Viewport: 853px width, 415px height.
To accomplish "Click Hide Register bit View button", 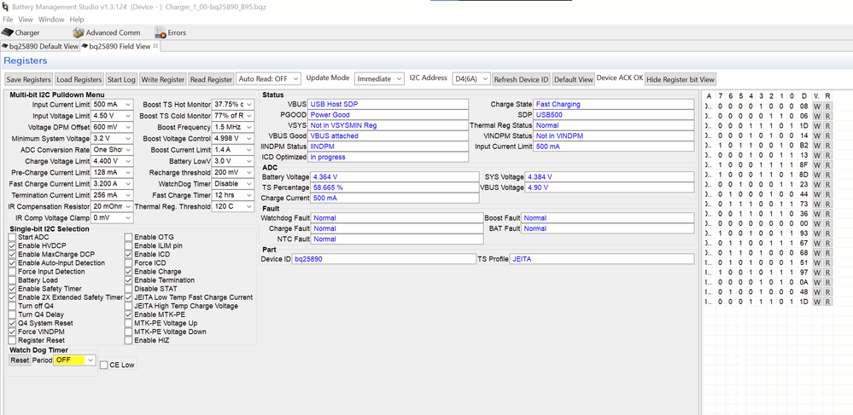I will pyautogui.click(x=681, y=79).
